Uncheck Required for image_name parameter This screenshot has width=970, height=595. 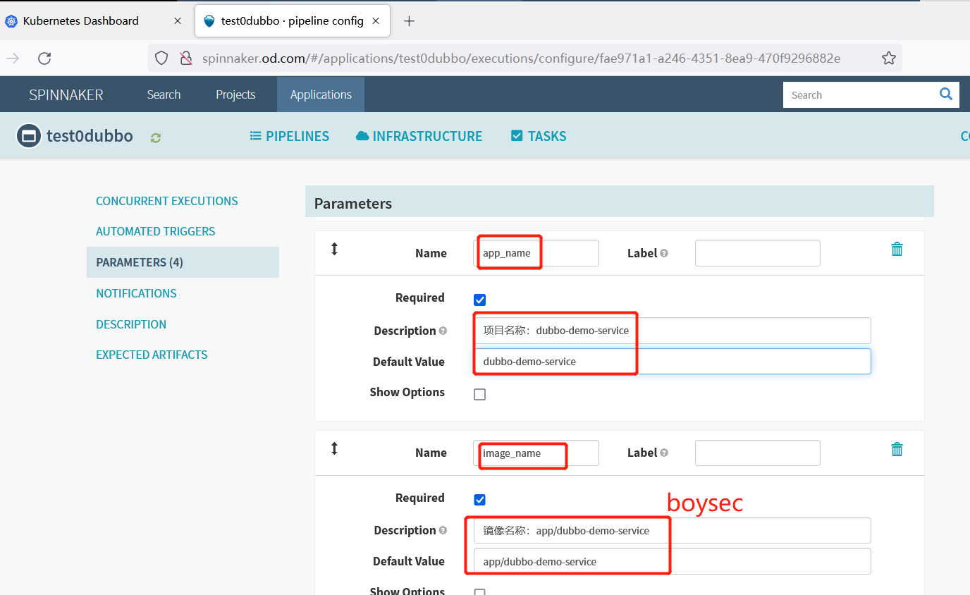(480, 500)
